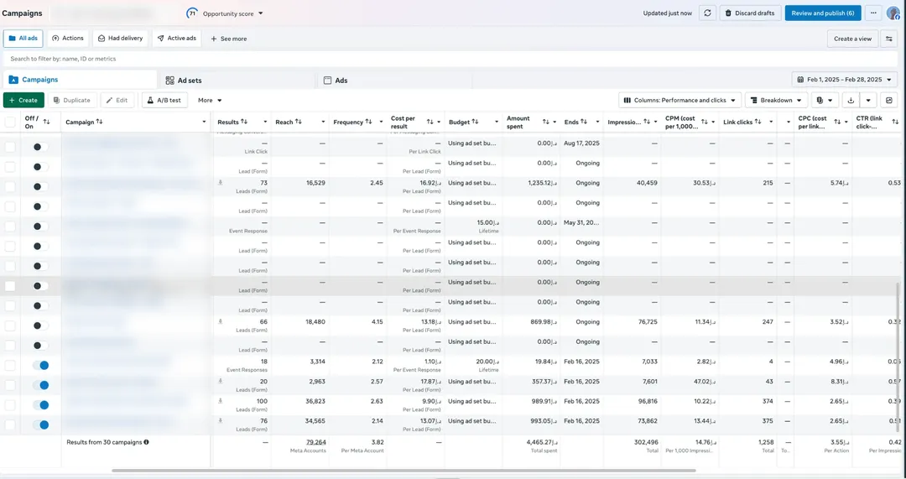Sort the CPM column using its arrows
The image size is (906, 479).
[x=705, y=122]
